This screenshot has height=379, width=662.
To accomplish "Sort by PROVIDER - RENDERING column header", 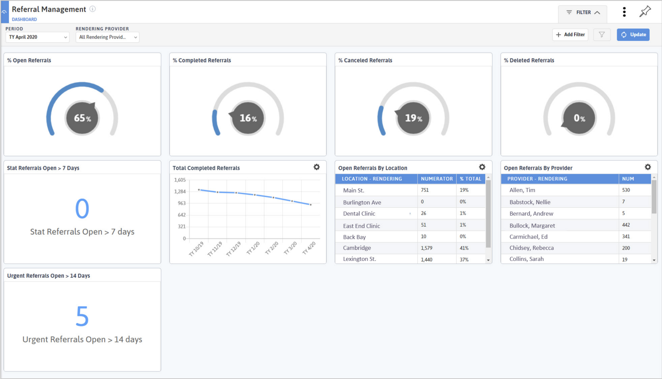I will [x=560, y=179].
